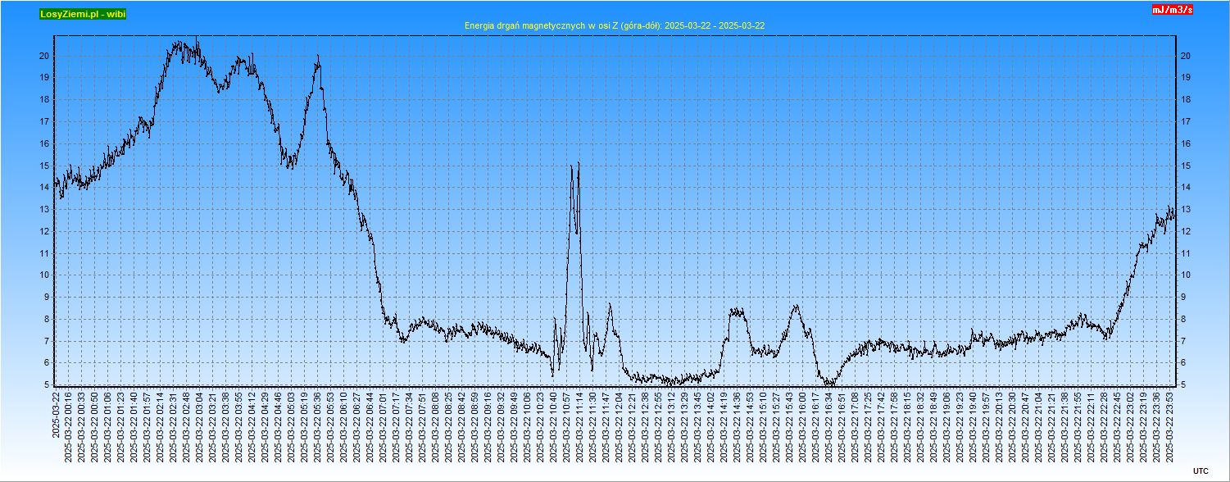Image resolution: width=1230 pixels, height=482 pixels.
Task: Click the 2025-03-22 14:36 time label
Action: (x=738, y=425)
